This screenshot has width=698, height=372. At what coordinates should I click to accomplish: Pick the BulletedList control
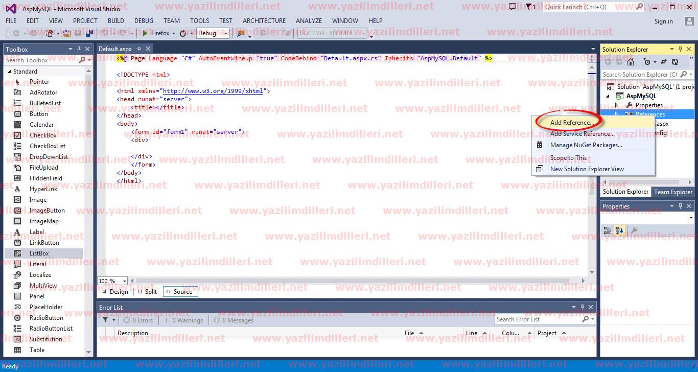pyautogui.click(x=44, y=103)
